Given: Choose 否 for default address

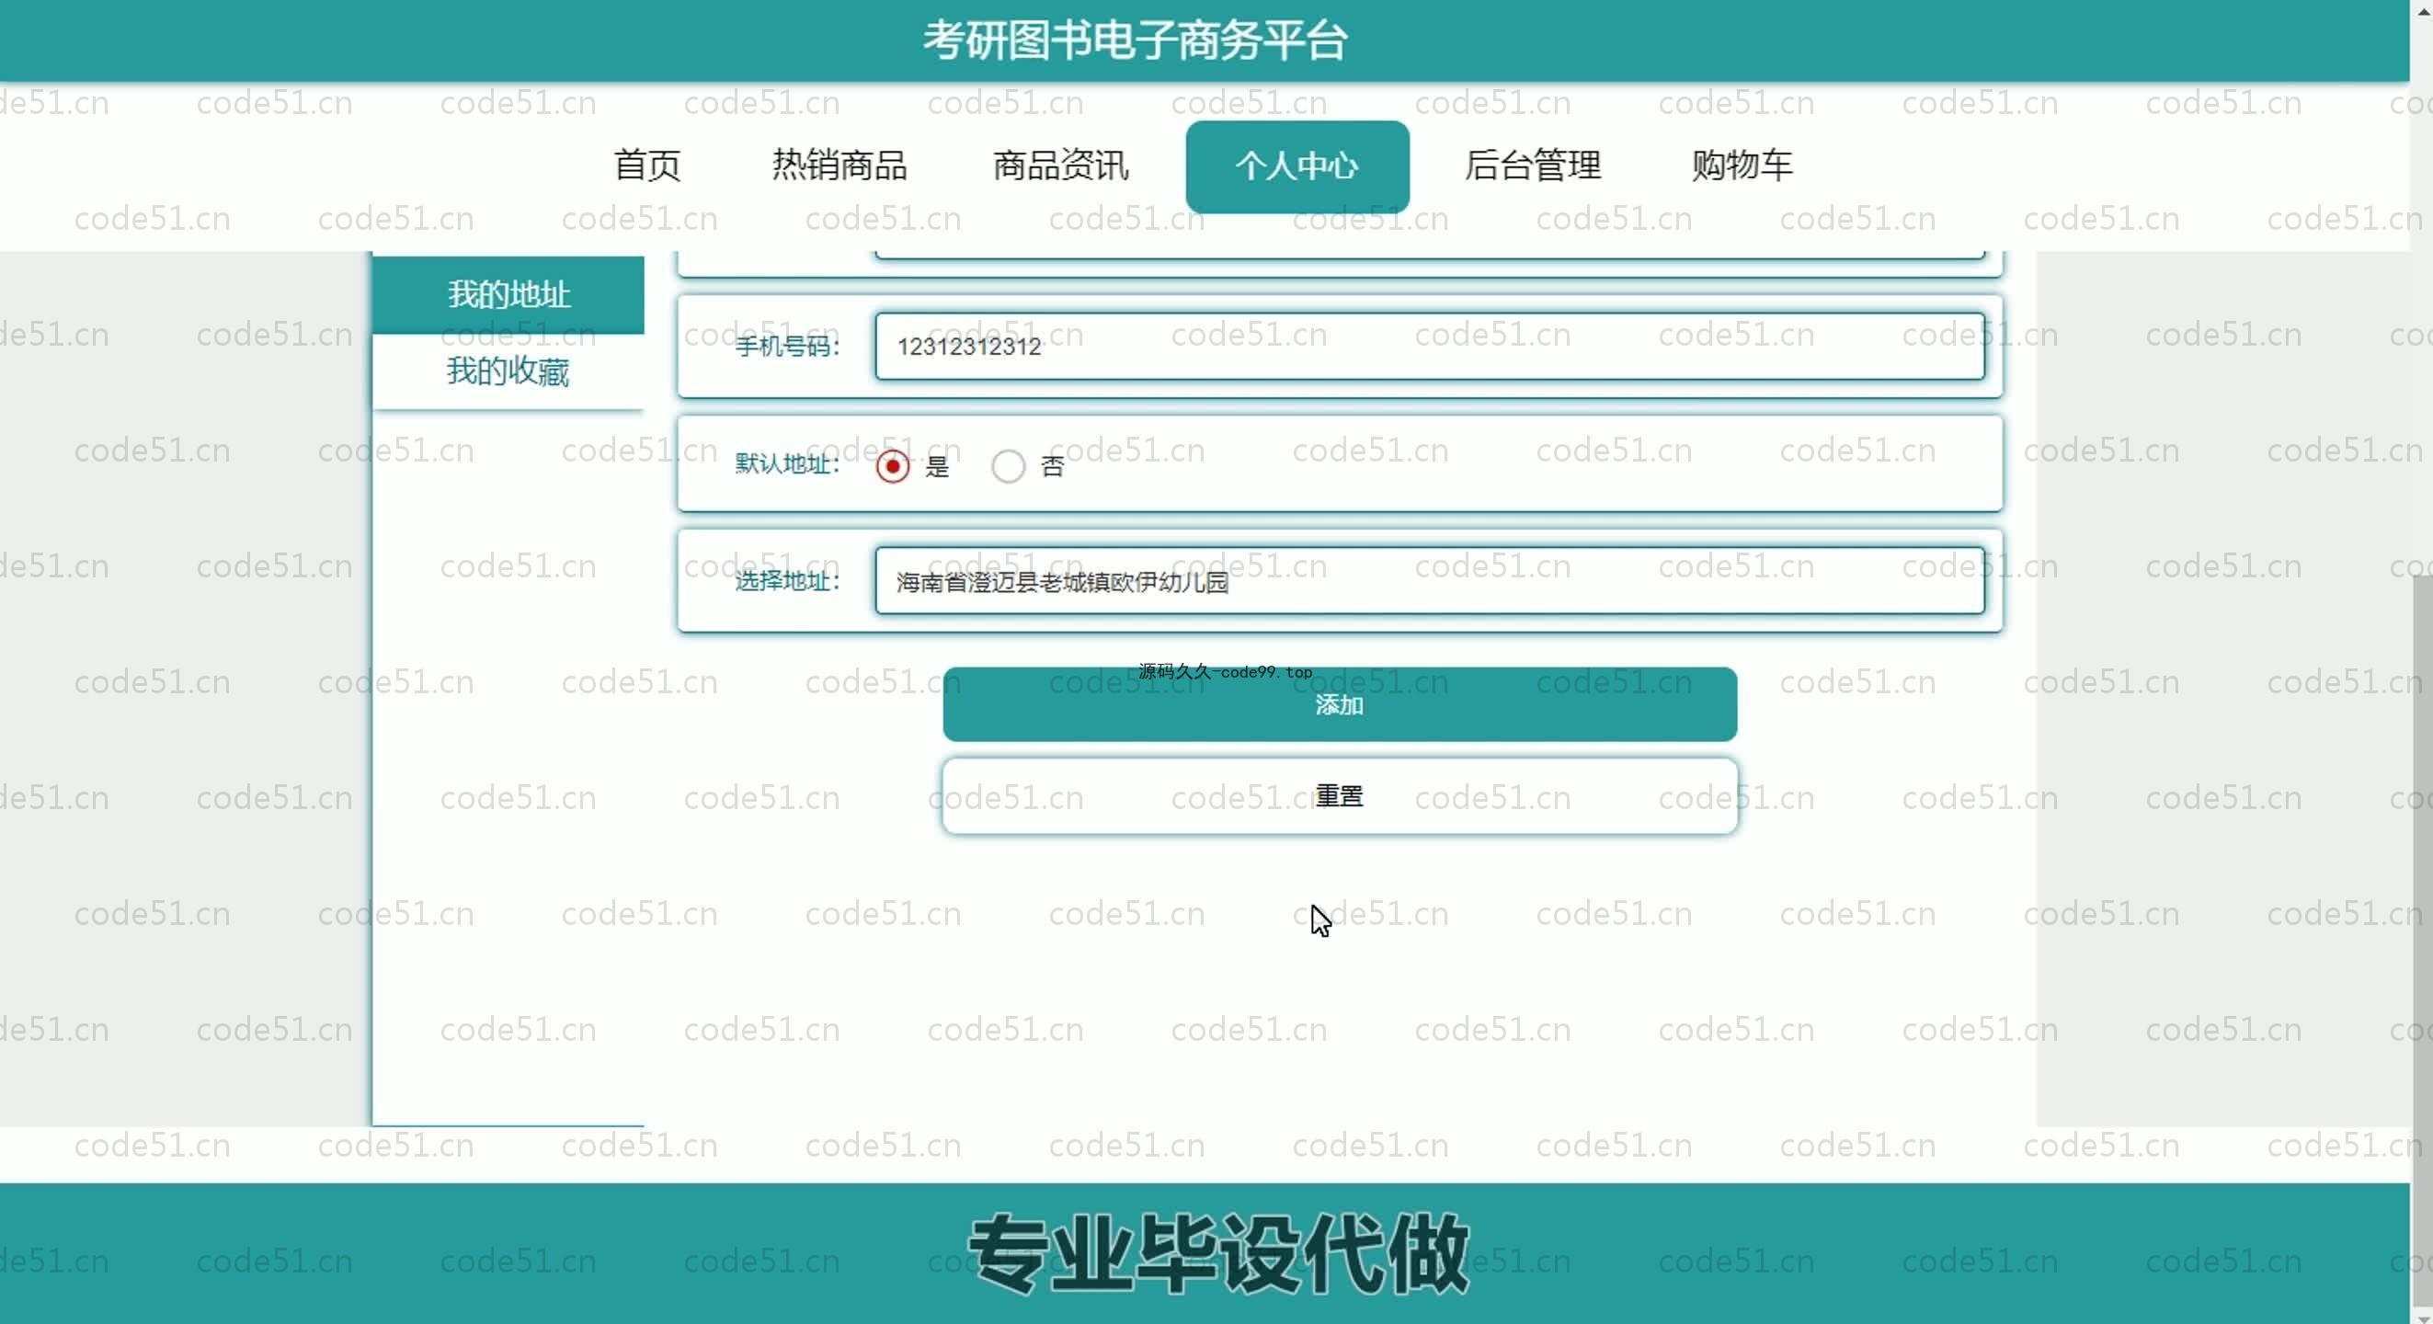Looking at the screenshot, I should [1008, 466].
